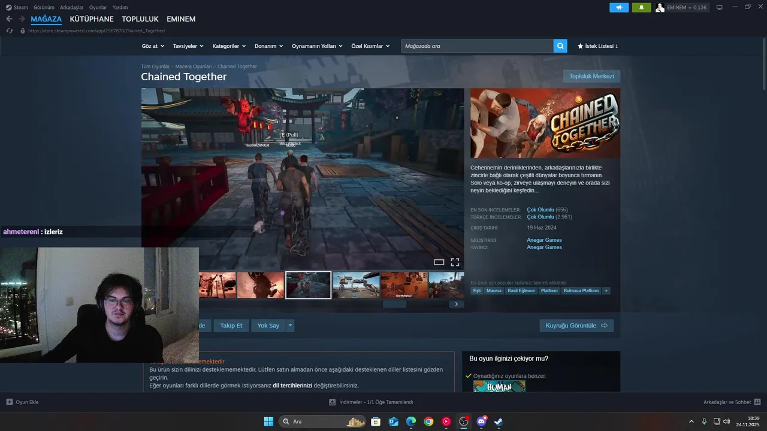This screenshot has width=767, height=431.
Task: Expand Kategoriler dropdown
Action: point(230,46)
